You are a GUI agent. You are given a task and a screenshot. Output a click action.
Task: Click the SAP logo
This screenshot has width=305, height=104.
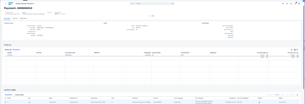(11, 3)
